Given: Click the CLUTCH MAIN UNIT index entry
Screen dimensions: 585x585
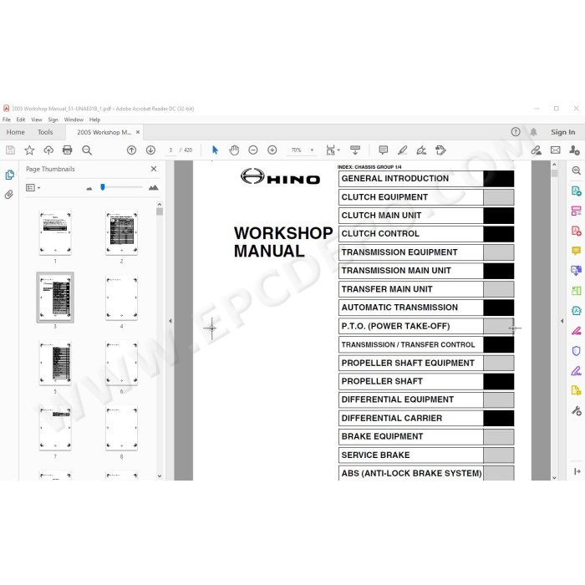Looking at the screenshot, I should 426,216.
